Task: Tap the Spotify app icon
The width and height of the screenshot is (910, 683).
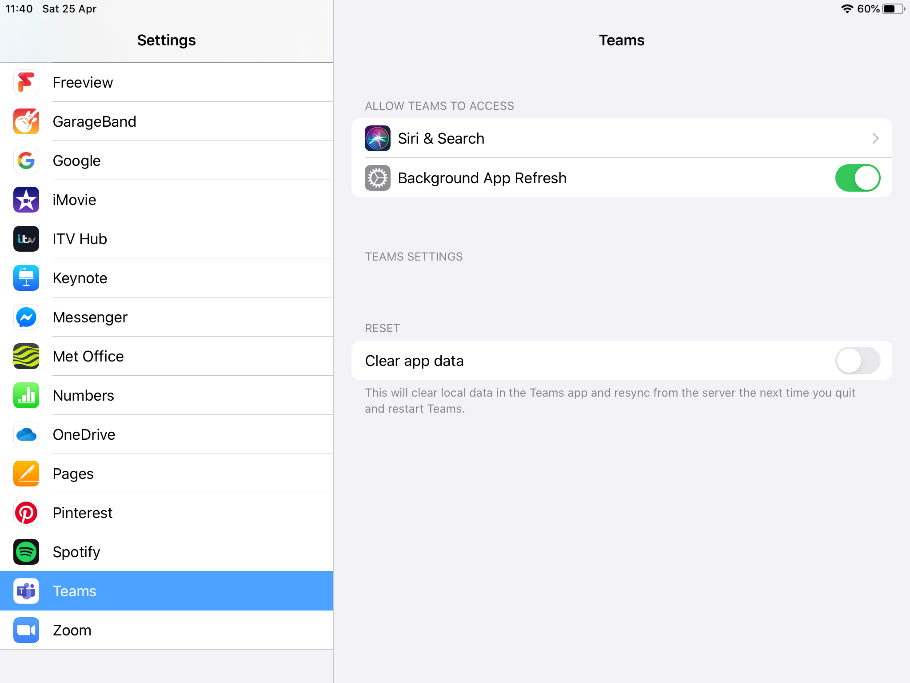Action: coord(26,552)
